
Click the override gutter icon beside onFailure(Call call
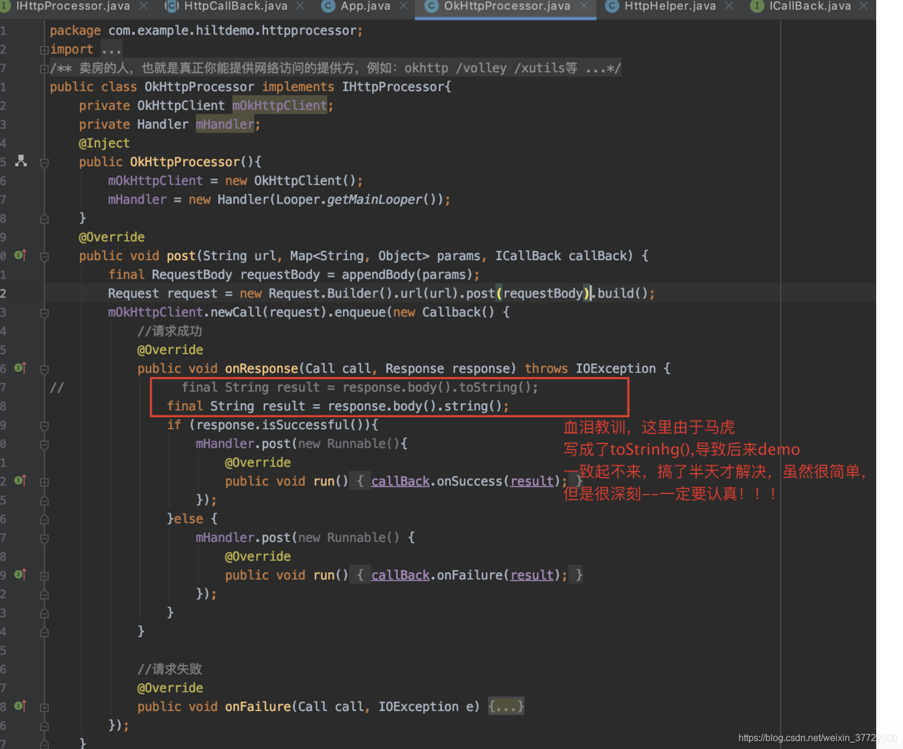pos(20,706)
